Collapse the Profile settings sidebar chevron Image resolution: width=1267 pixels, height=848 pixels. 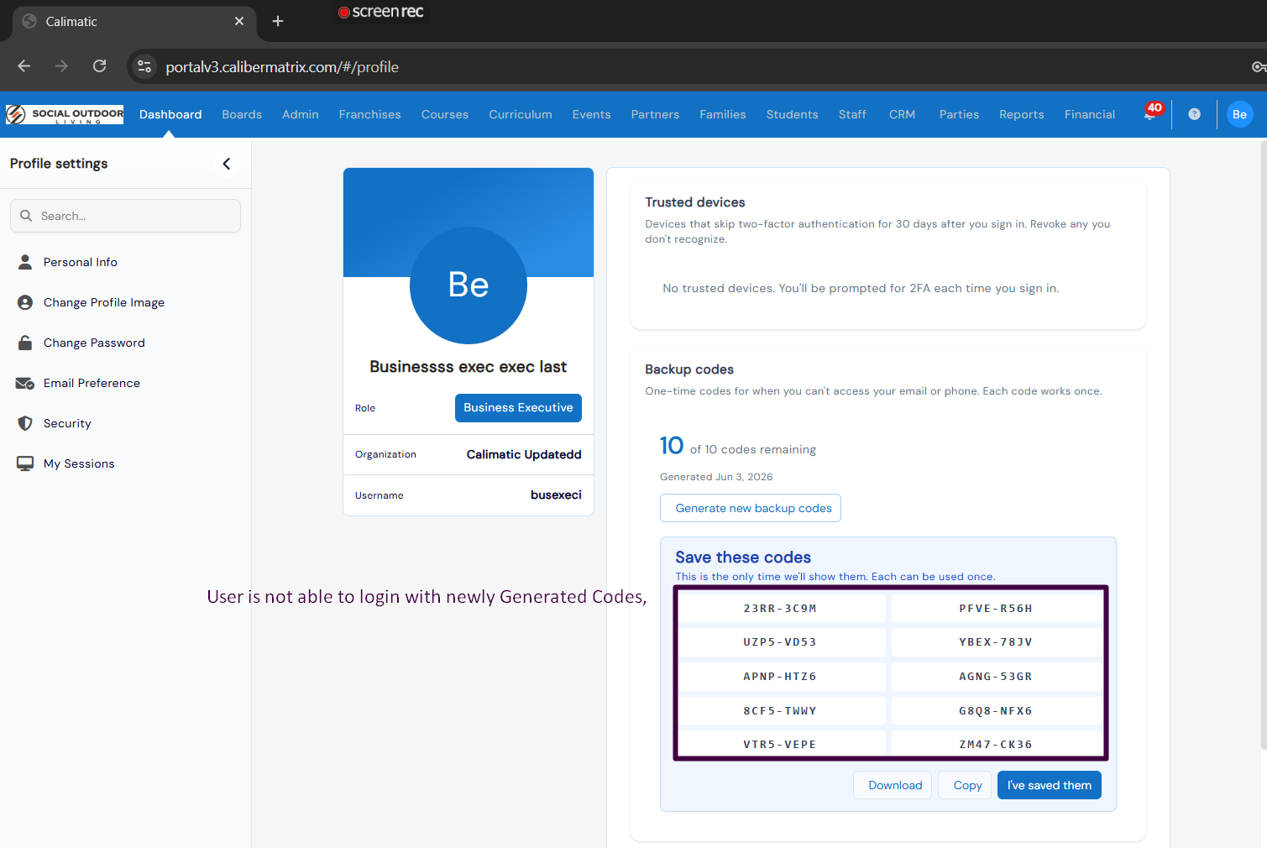click(x=227, y=164)
